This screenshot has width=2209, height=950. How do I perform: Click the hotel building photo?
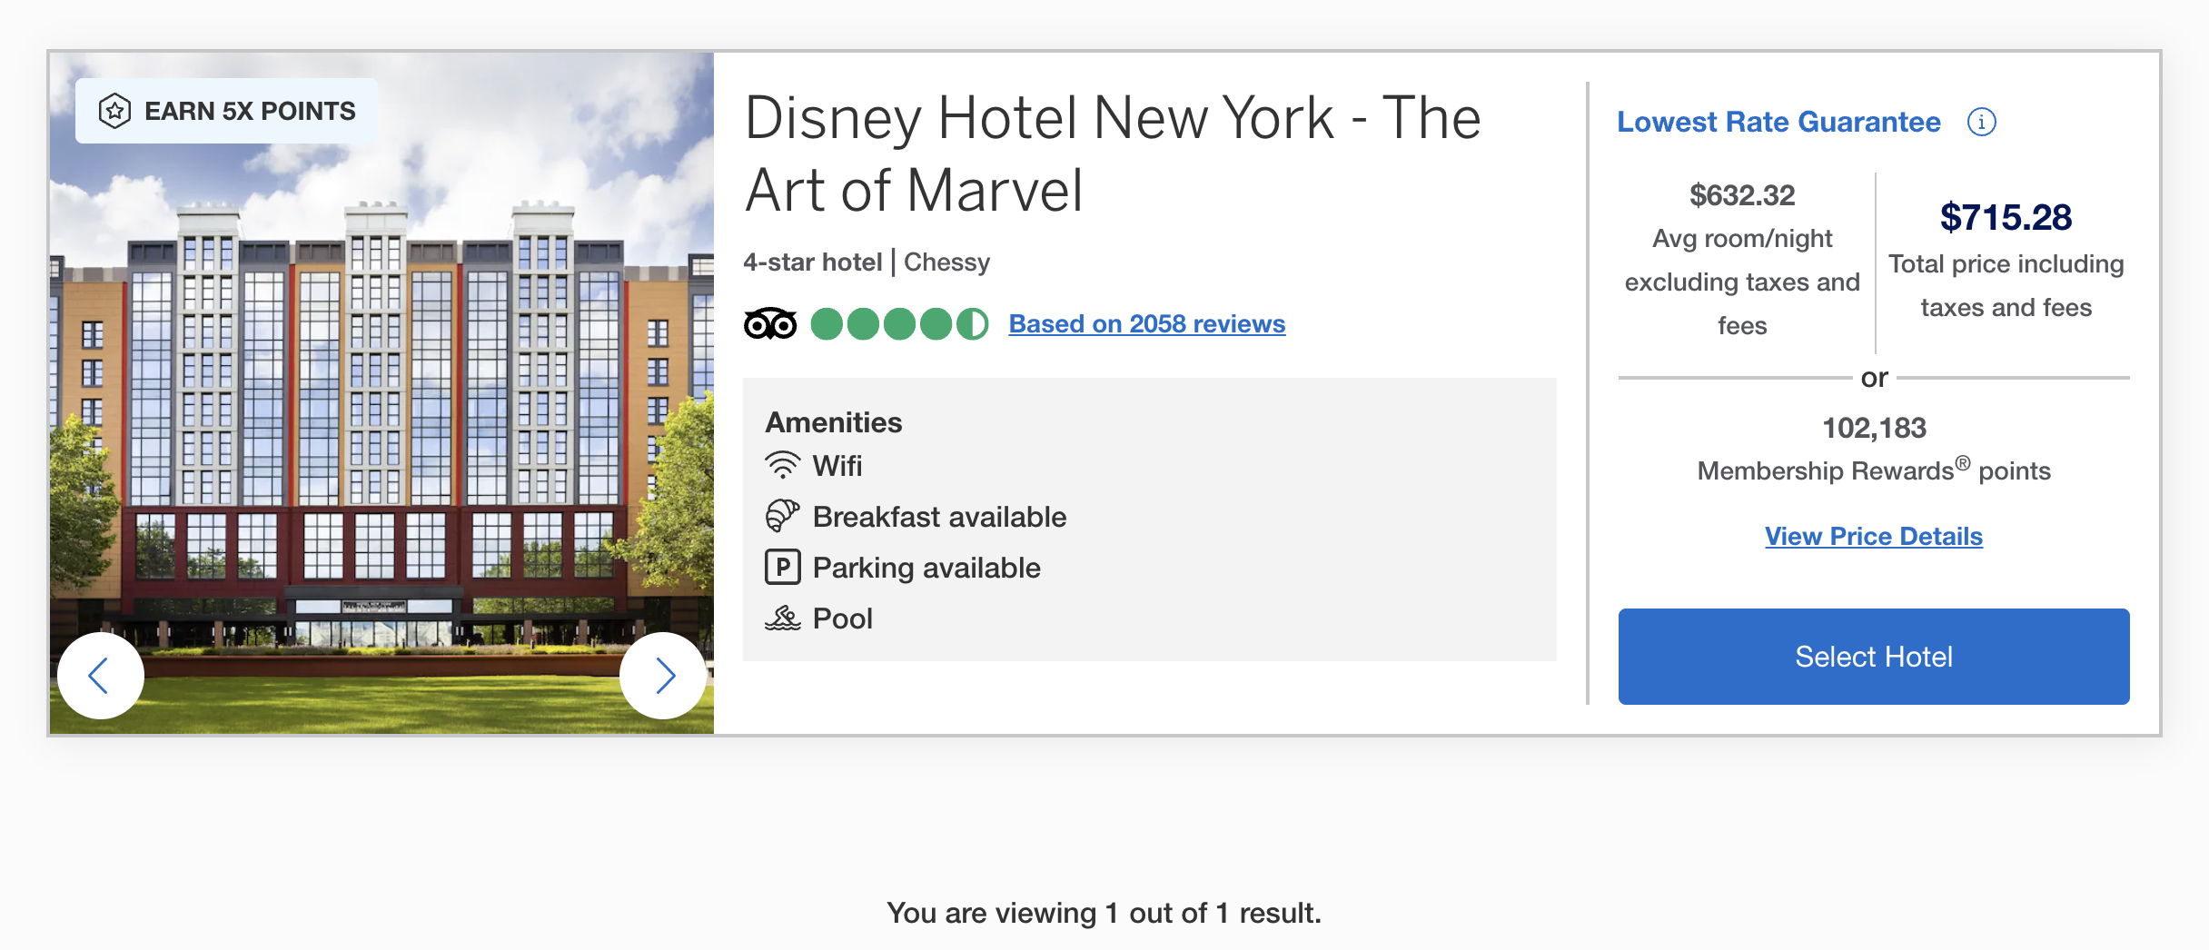pos(381,391)
